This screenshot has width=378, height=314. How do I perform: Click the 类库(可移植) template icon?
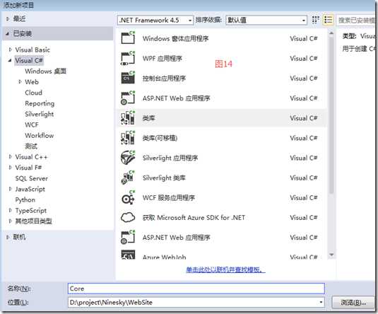point(128,138)
